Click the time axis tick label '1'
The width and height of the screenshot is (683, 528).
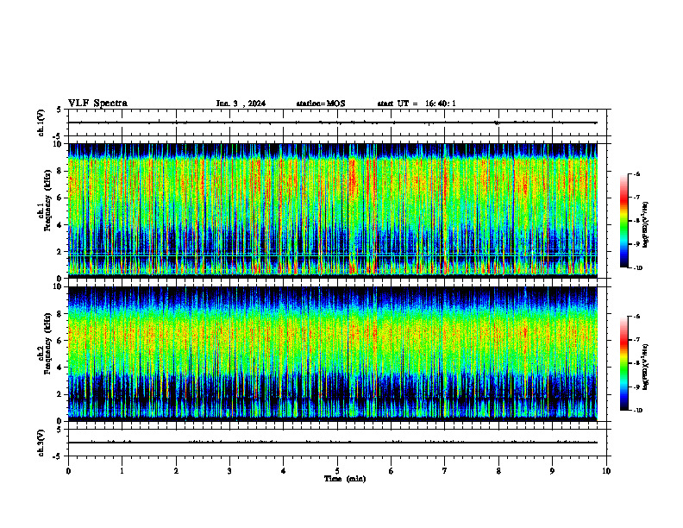tap(122, 471)
